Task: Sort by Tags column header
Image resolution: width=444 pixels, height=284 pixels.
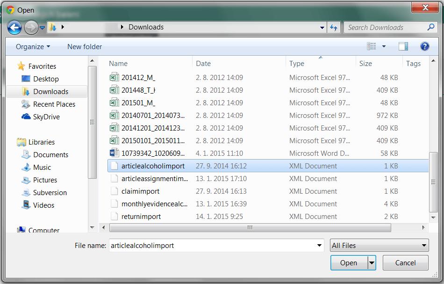Action: (413, 64)
